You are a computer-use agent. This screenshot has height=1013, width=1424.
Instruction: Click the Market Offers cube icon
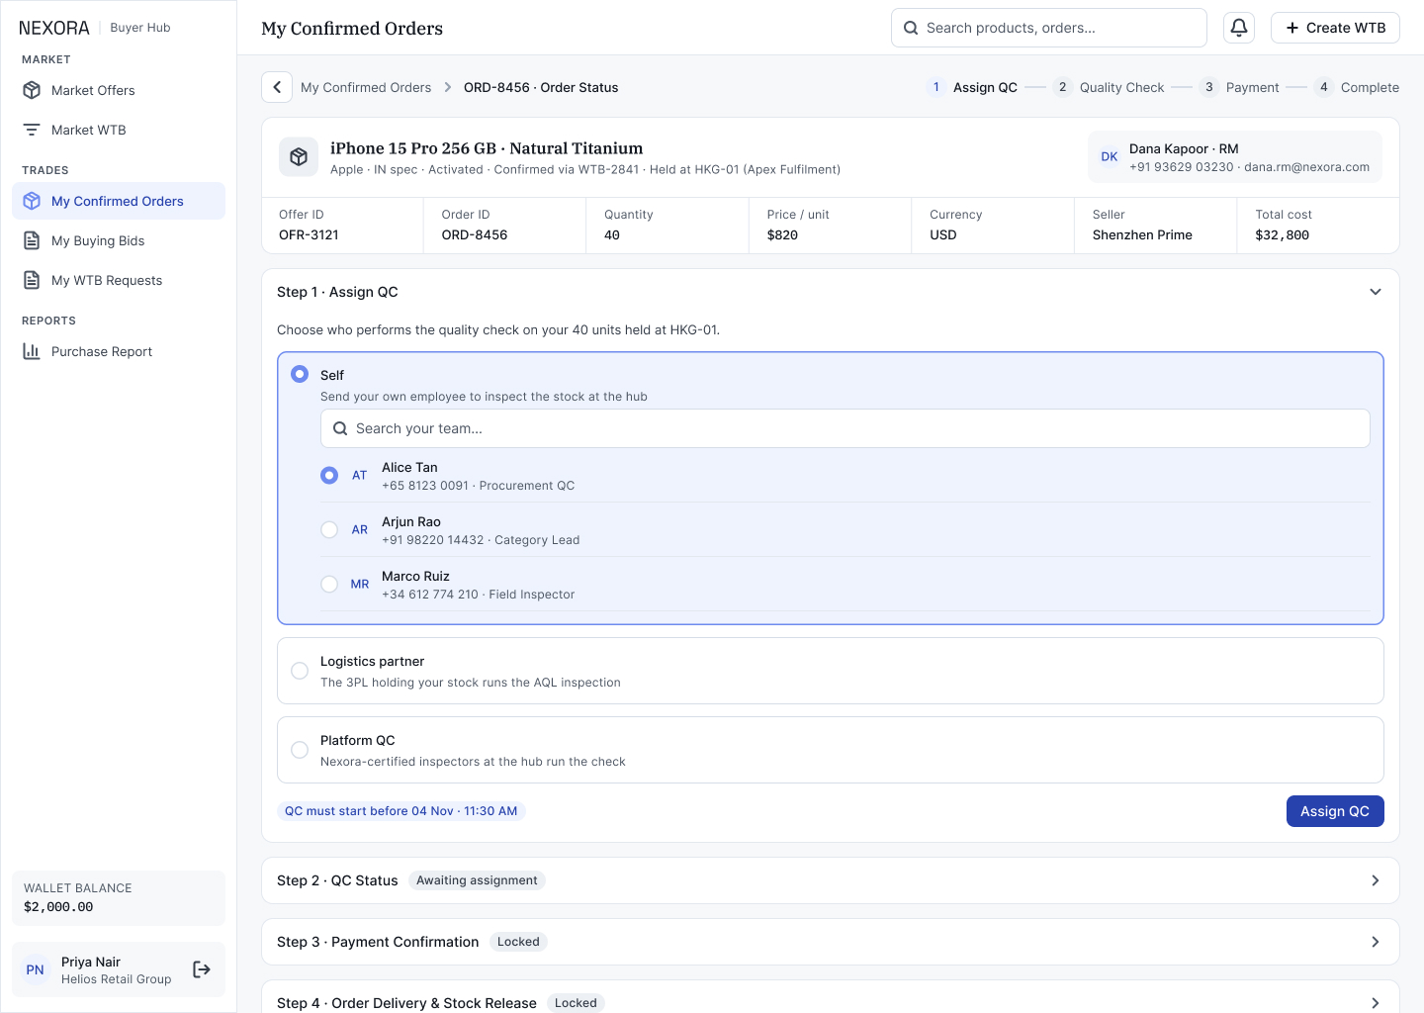(32, 90)
